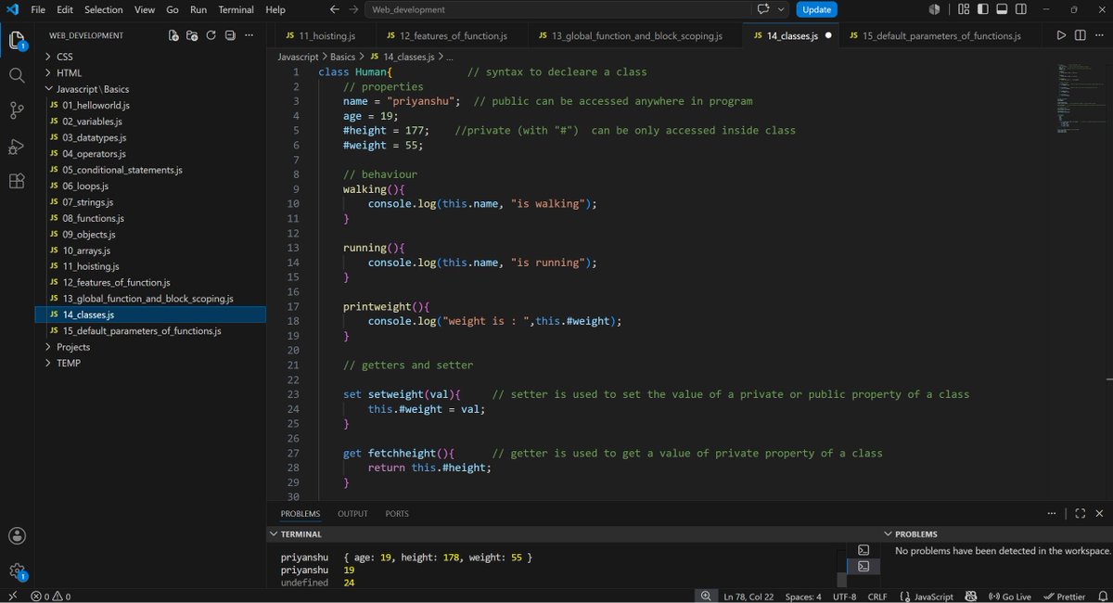This screenshot has width=1113, height=603.
Task: Collapse all folders in Explorer
Action: click(x=229, y=36)
